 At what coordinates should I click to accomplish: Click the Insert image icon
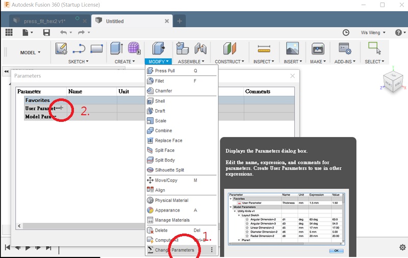(292, 48)
